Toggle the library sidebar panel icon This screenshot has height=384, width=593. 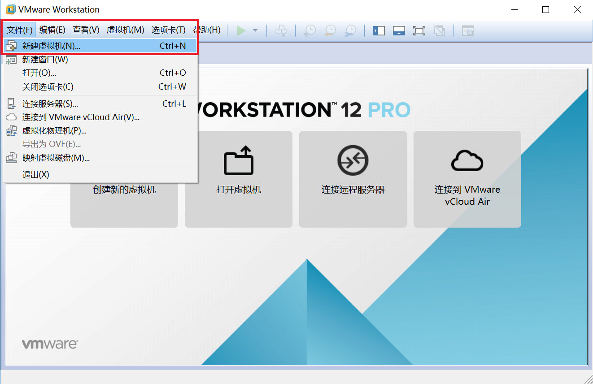[379, 30]
